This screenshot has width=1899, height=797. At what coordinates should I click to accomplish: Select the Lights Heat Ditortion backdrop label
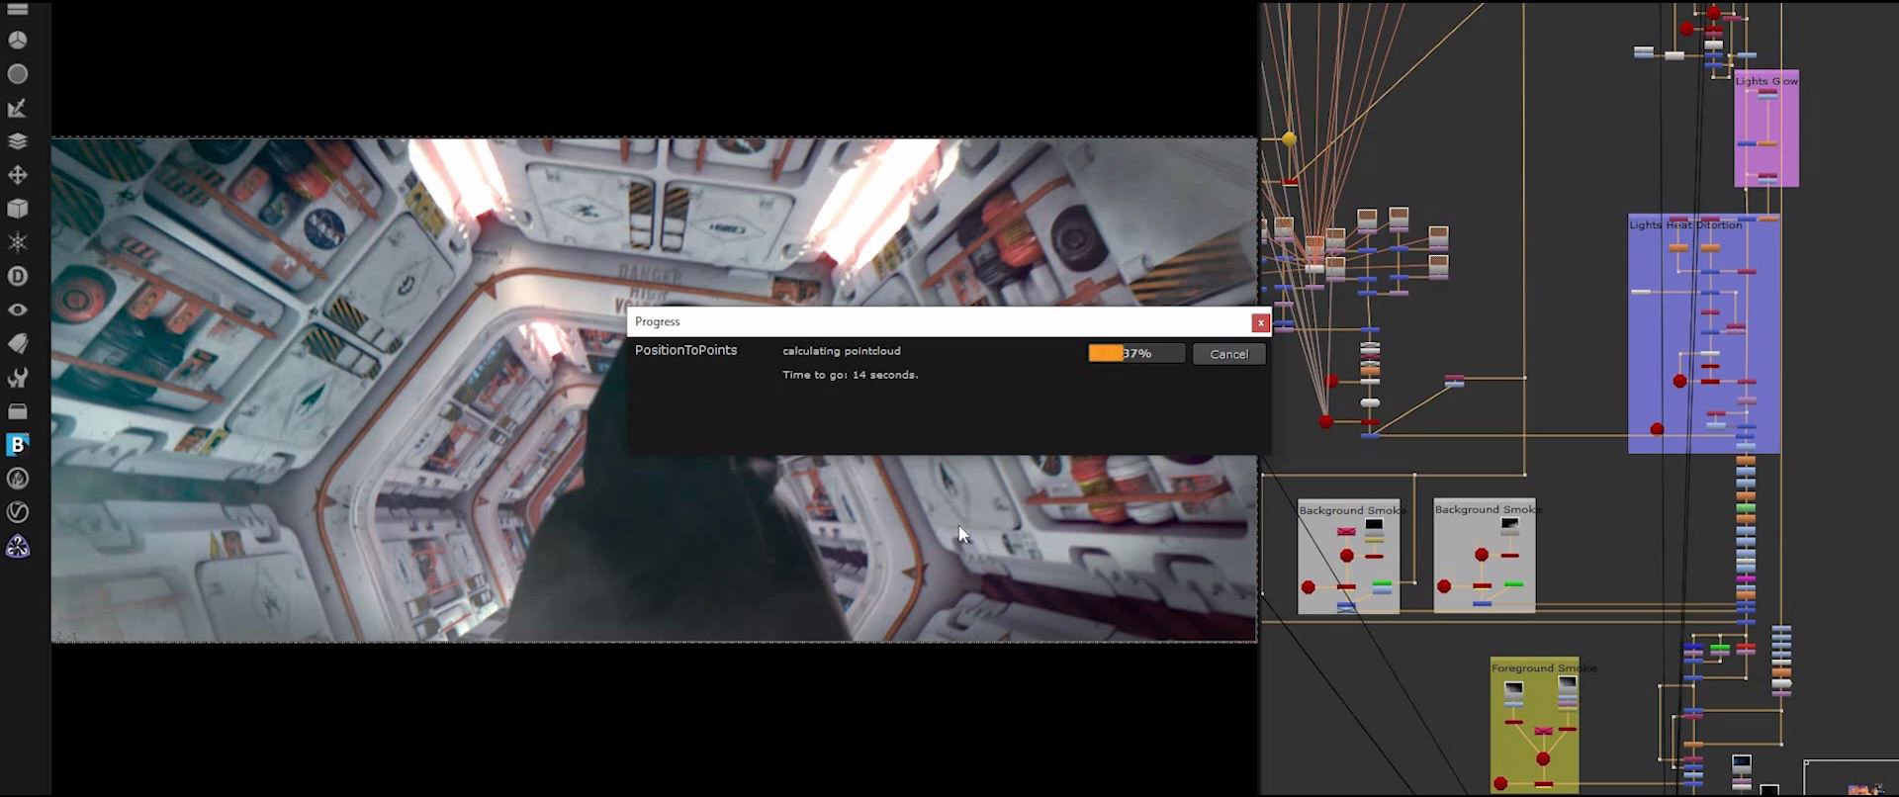(x=1685, y=224)
